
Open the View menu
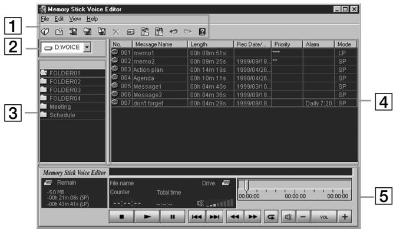(x=75, y=19)
